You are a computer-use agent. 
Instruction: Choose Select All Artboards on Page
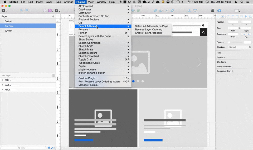(x=152, y=26)
